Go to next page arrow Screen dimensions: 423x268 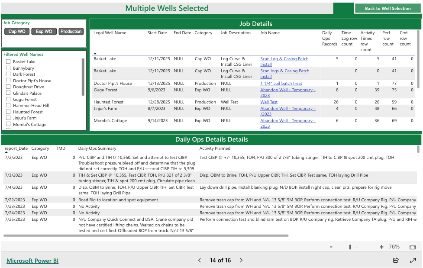[241, 260]
